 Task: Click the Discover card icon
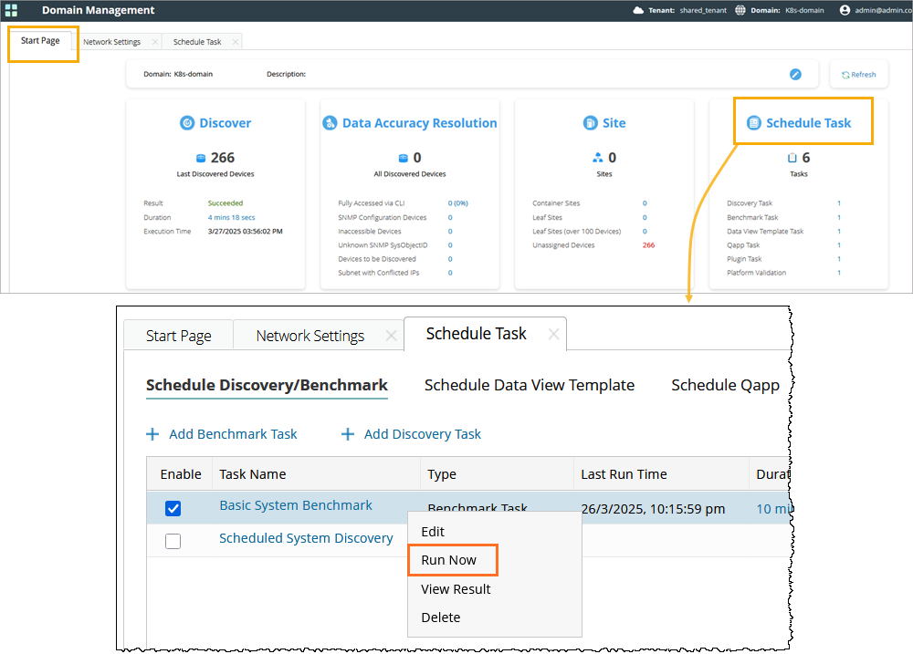[187, 123]
